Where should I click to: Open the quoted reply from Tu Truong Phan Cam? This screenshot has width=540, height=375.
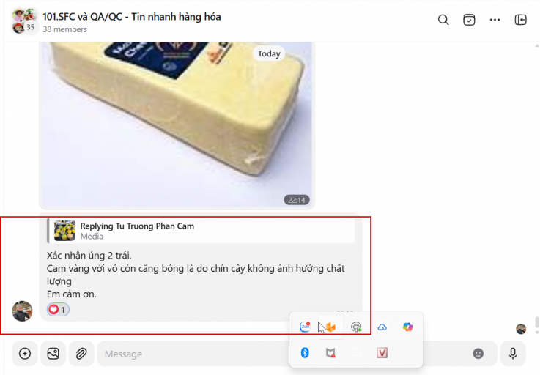201,231
